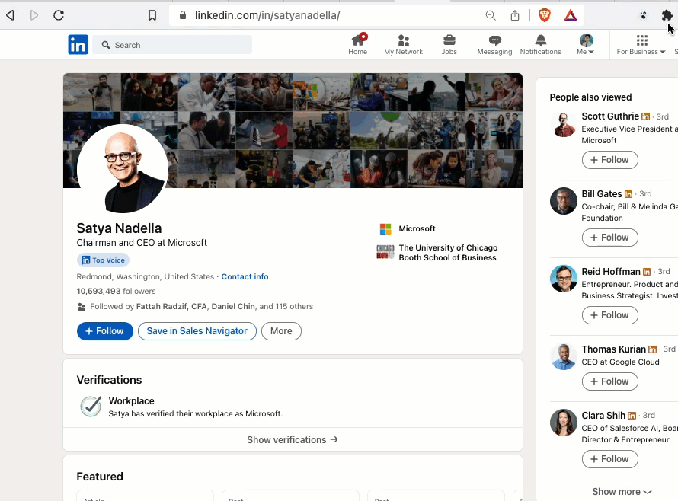Open University of Chicago Booth School link
Viewport: 678px width, 501px height.
click(448, 253)
